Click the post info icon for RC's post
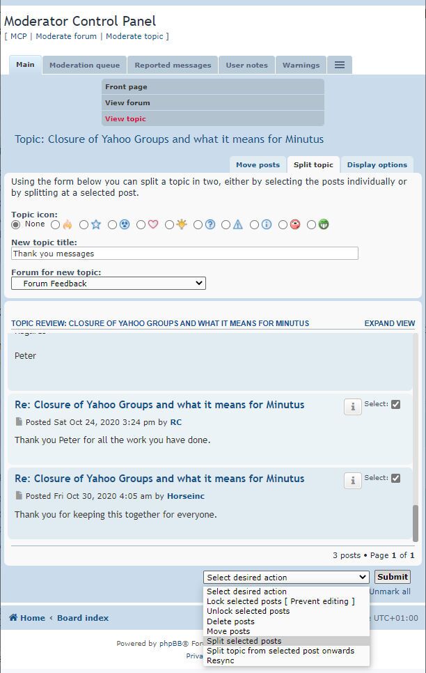This screenshot has width=426, height=673. 353,406
